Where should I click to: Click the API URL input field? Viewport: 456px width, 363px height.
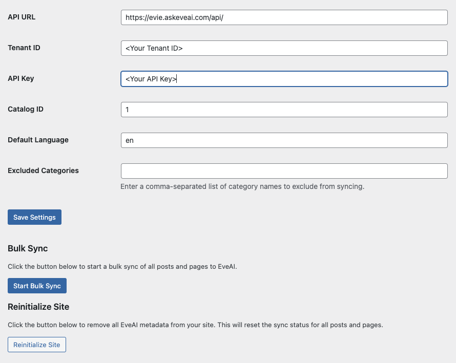[x=284, y=17]
